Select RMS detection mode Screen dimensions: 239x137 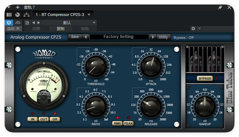[117, 124]
